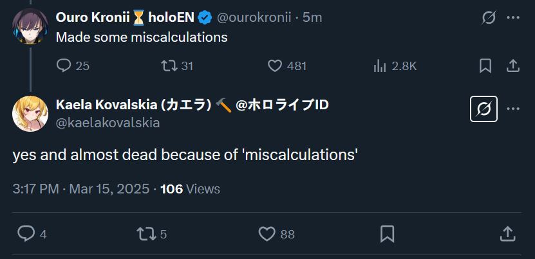Open more options menu for Kaela's tweet
Image resolution: width=535 pixels, height=259 pixels.
pyautogui.click(x=513, y=109)
